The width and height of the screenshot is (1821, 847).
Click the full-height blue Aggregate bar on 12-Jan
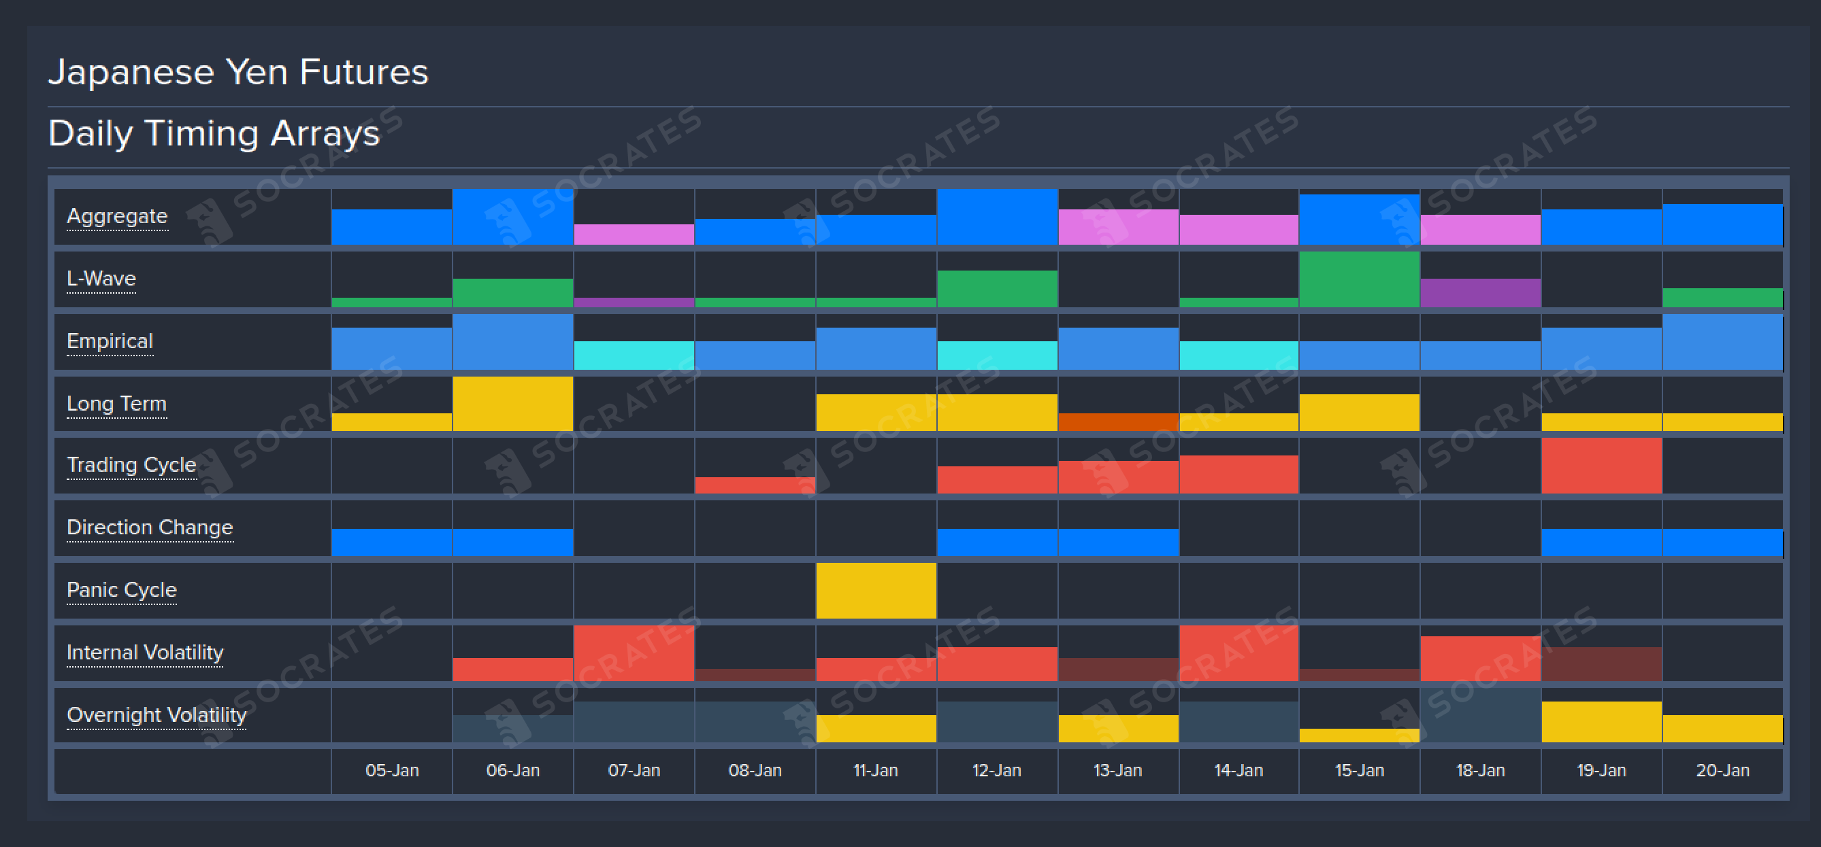pyautogui.click(x=997, y=217)
